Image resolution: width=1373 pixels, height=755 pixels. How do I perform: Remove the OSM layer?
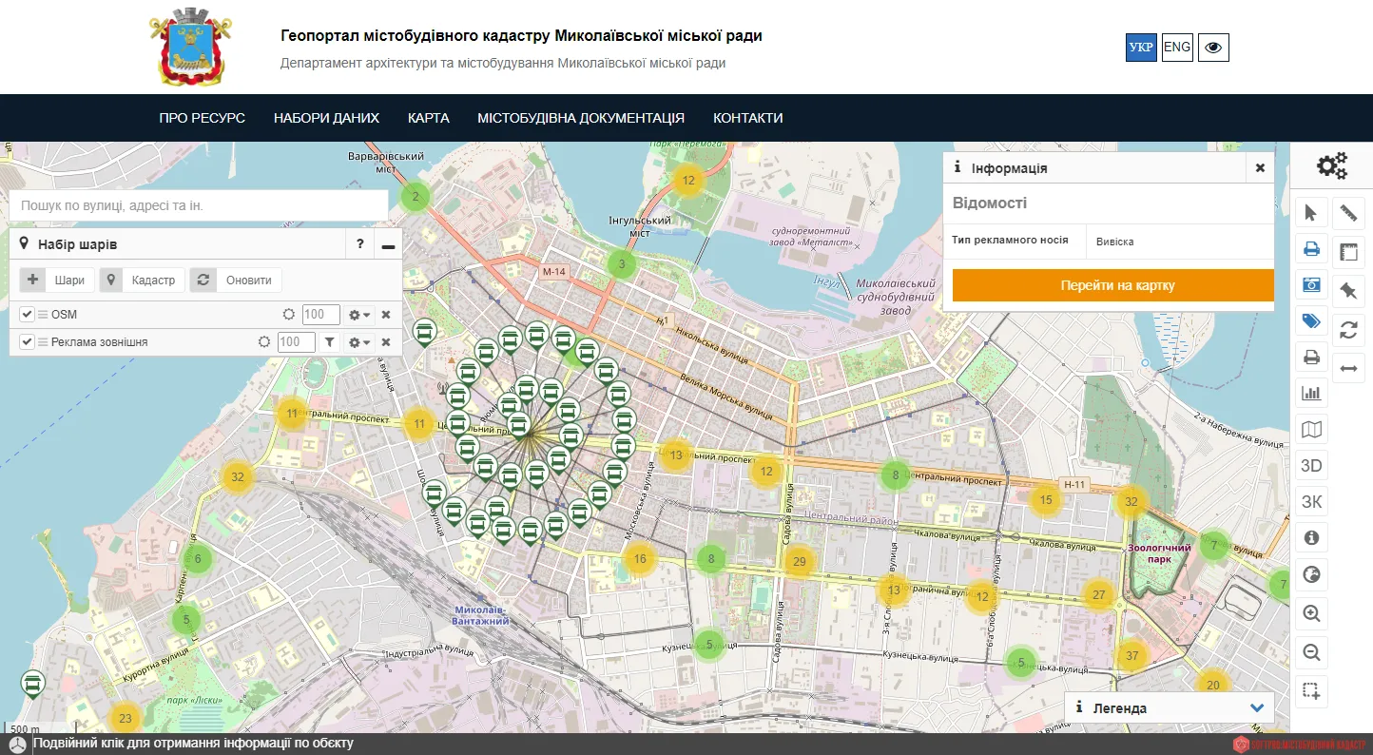click(386, 315)
